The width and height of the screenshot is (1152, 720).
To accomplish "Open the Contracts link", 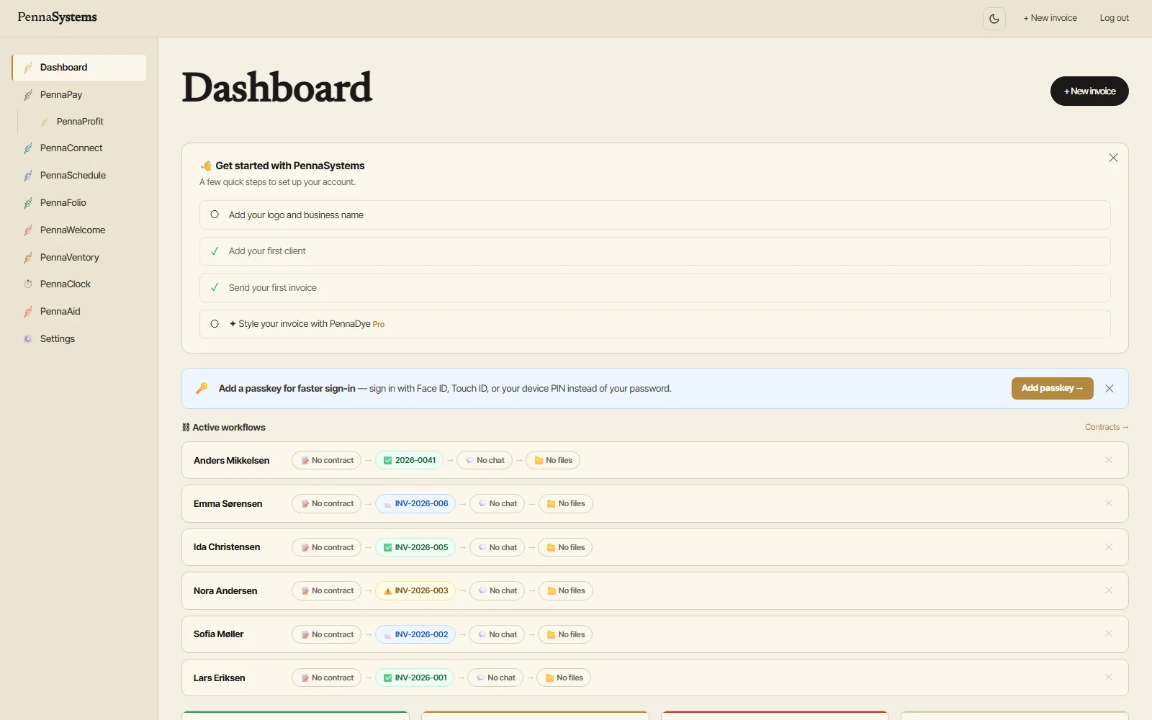I will coord(1107,428).
